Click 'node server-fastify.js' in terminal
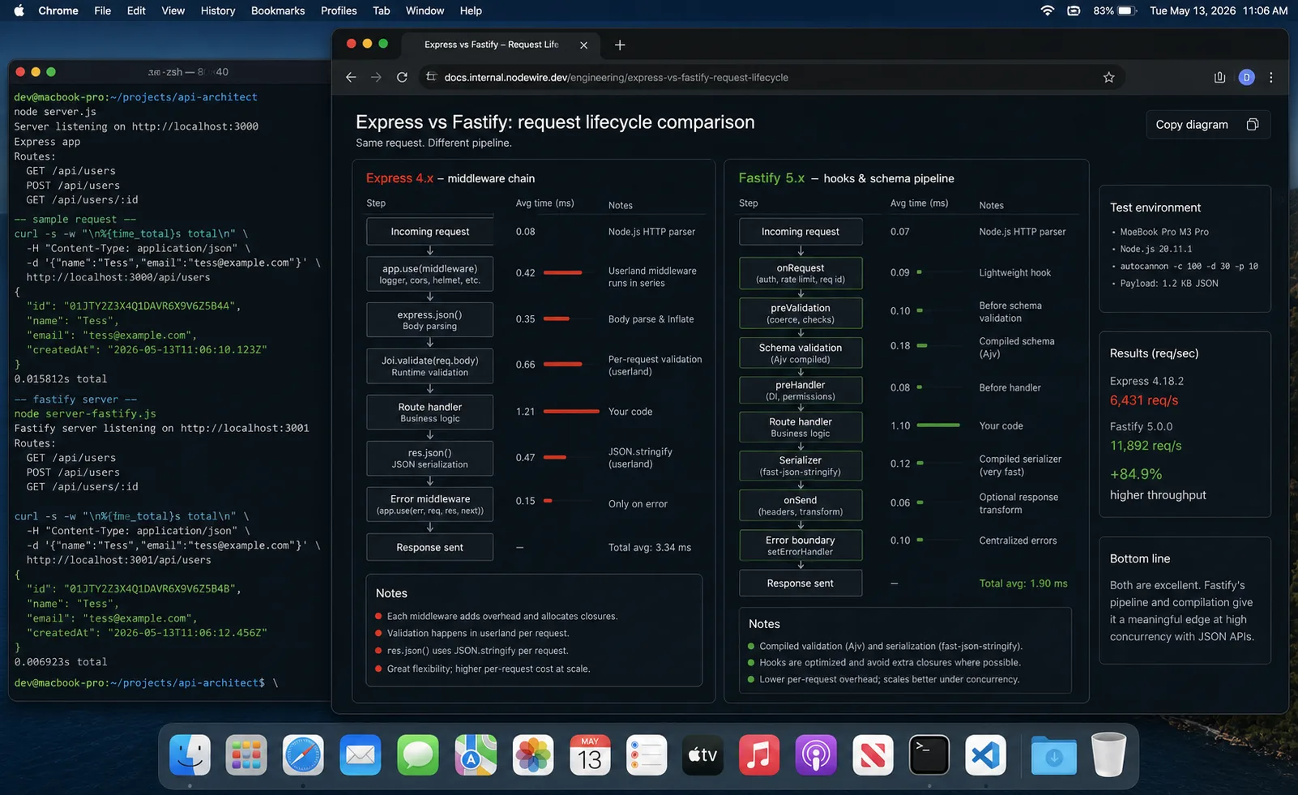This screenshot has width=1298, height=795. [85, 413]
